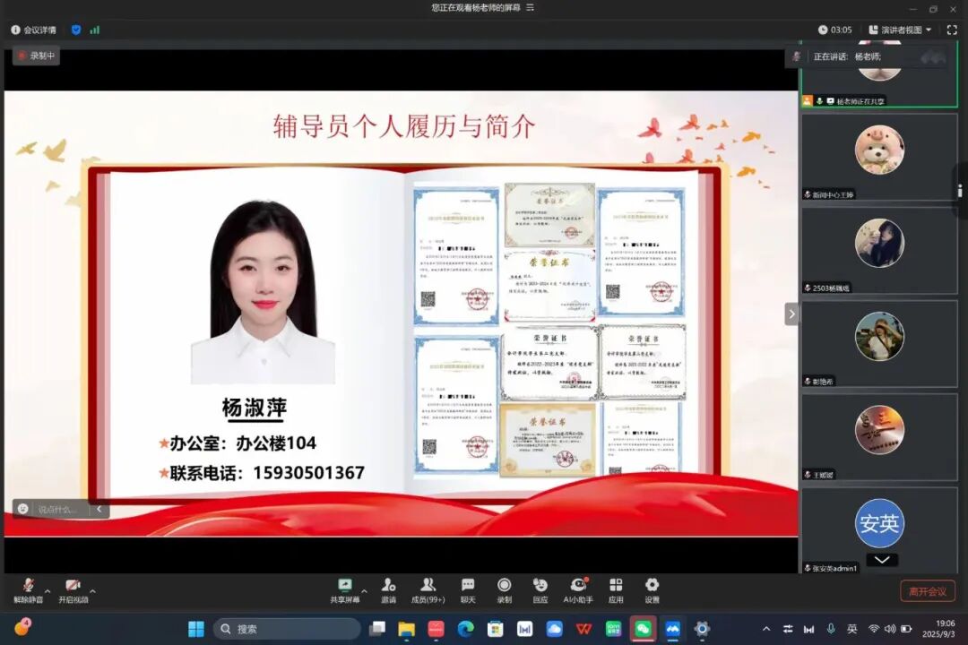This screenshot has width=968, height=645.
Task: Collapse the quick chat bar arrow
Action: (x=99, y=509)
